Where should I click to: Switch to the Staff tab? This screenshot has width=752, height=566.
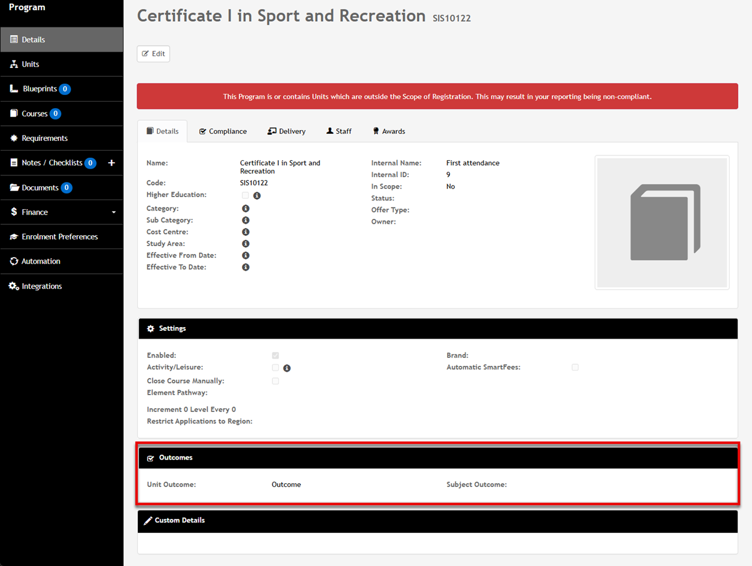pos(339,131)
